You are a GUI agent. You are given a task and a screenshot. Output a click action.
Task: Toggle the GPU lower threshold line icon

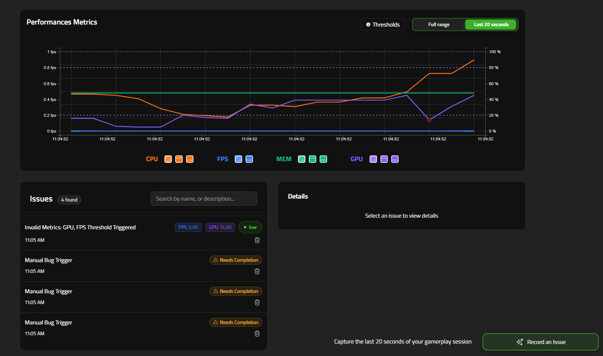click(x=395, y=159)
